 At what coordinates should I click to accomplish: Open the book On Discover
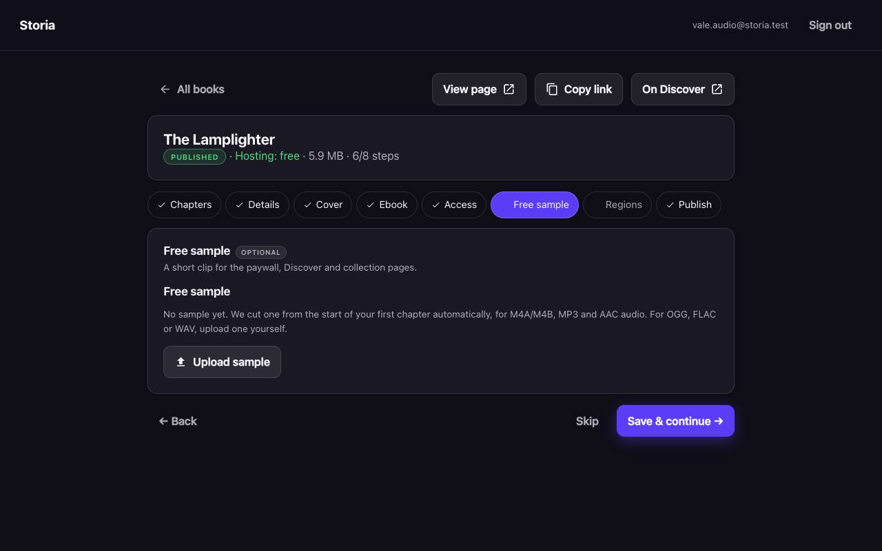(x=683, y=90)
